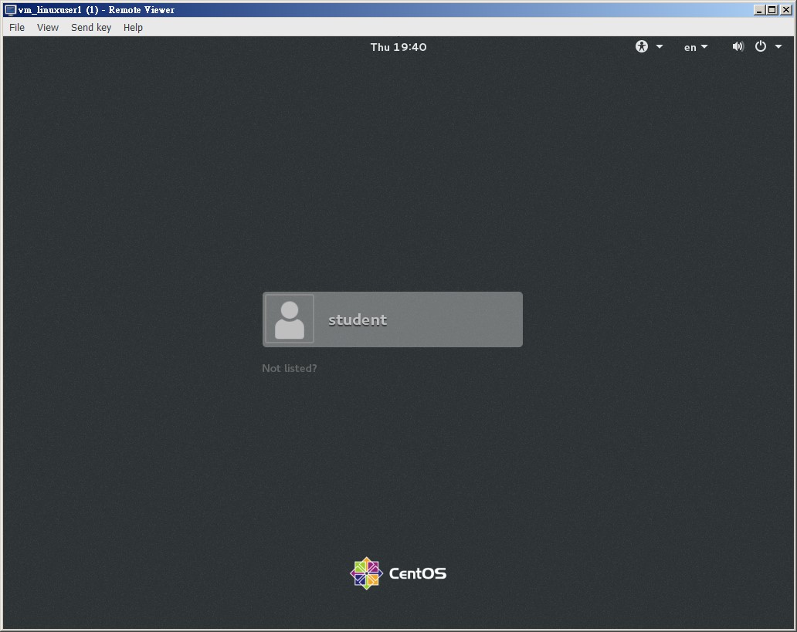The image size is (797, 632).
Task: Open the language selection dropdown
Action: point(704,47)
